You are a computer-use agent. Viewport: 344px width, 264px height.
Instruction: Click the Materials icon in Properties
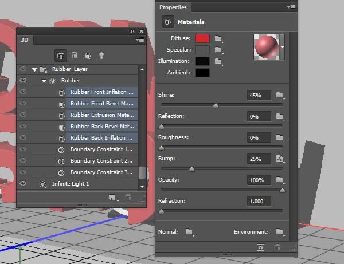[168, 22]
